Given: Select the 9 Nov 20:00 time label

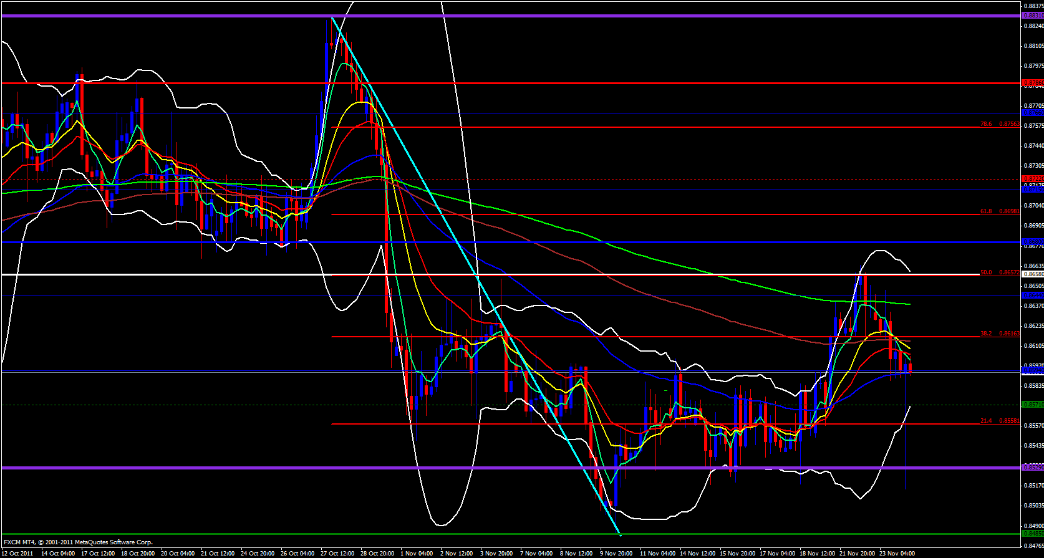Looking at the screenshot, I should tap(616, 553).
